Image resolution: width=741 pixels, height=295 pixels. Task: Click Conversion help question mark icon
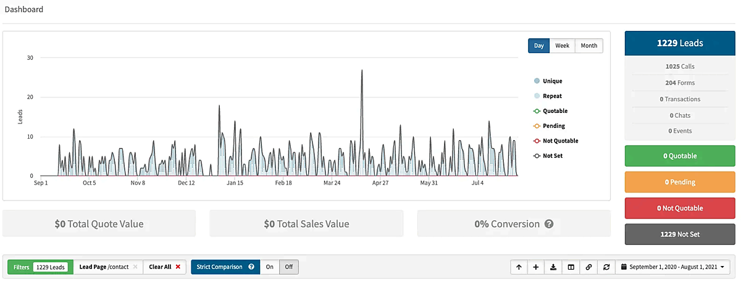548,224
